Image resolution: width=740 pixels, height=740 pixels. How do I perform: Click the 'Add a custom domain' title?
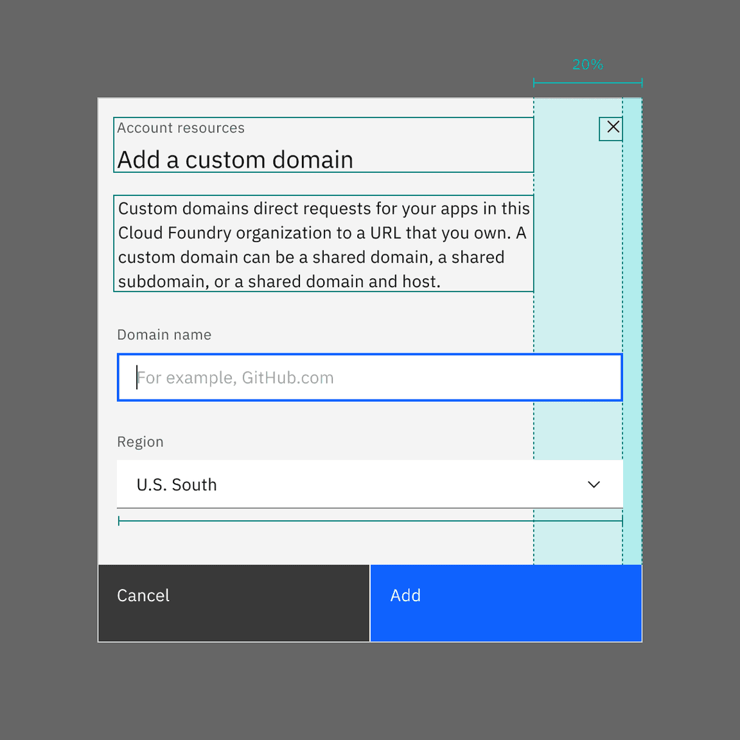pos(235,159)
